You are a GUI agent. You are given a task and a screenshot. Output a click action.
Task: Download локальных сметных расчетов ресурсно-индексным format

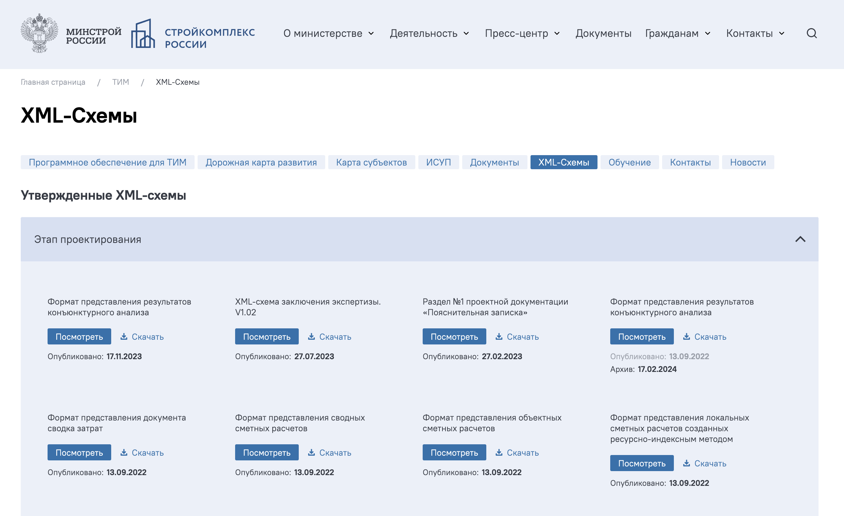[704, 463]
